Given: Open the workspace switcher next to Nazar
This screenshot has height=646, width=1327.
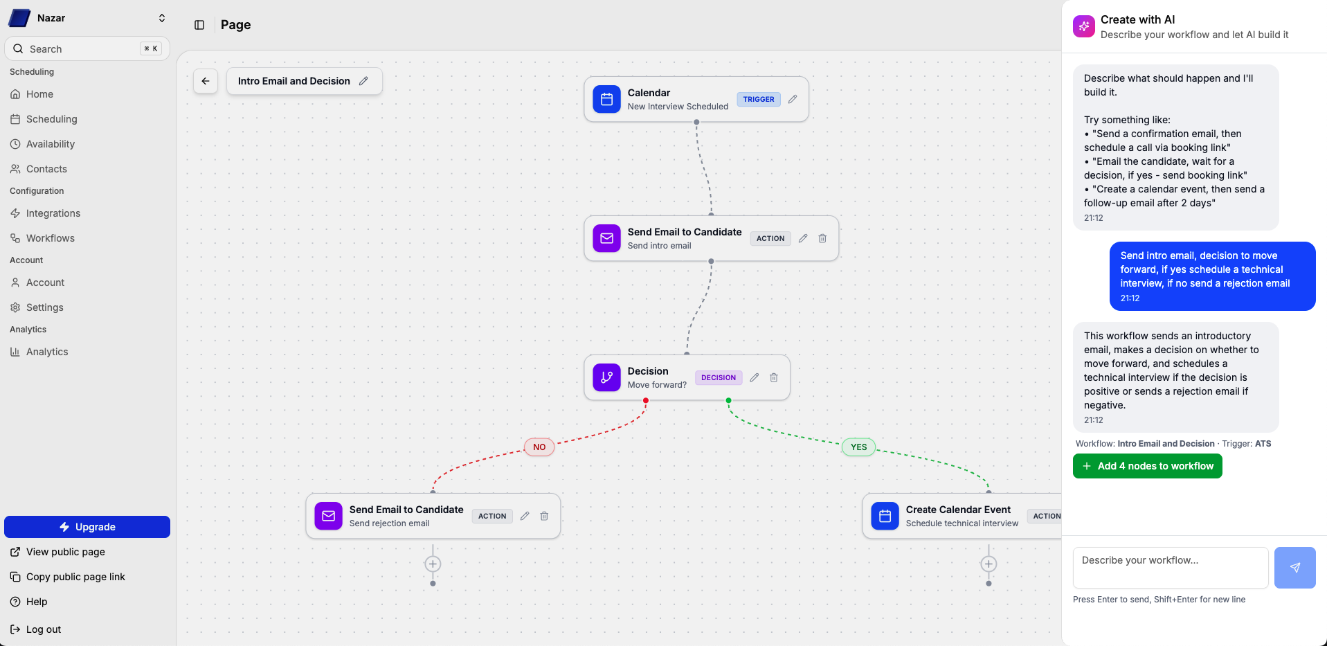Looking at the screenshot, I should pyautogui.click(x=161, y=18).
